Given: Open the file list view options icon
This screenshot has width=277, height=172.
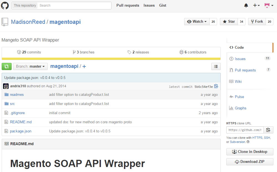Looking at the screenshot, I should tap(216, 66).
